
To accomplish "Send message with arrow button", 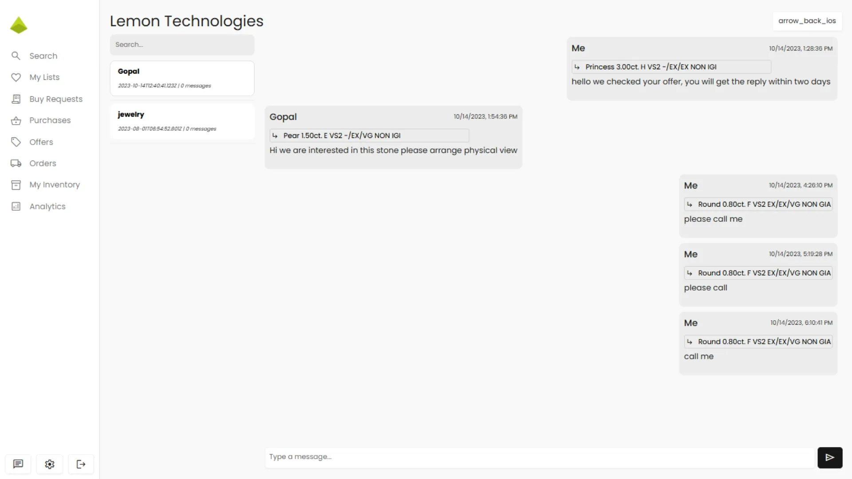I will (830, 457).
